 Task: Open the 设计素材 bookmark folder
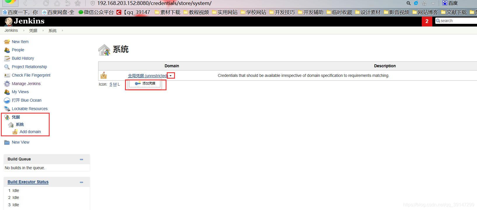tap(368, 12)
